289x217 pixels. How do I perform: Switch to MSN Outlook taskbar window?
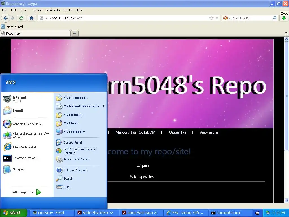(x=186, y=213)
